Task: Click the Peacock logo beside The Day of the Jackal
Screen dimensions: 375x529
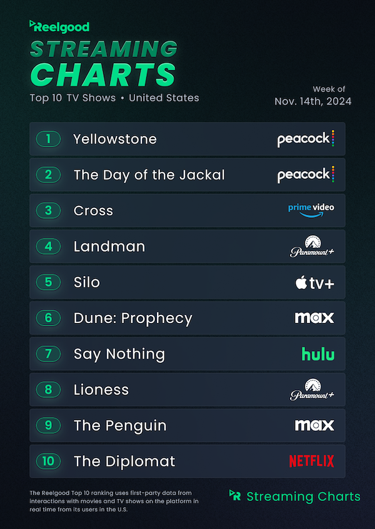Action: [x=306, y=175]
